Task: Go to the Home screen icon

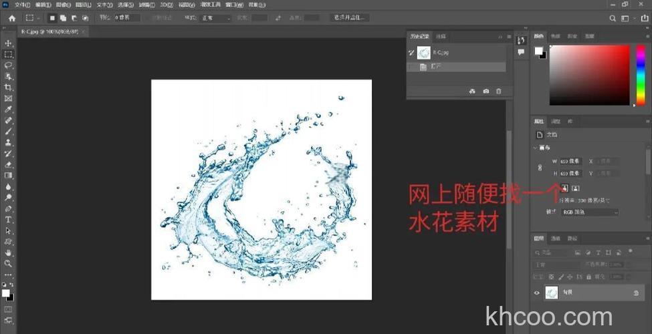Action: [12, 18]
